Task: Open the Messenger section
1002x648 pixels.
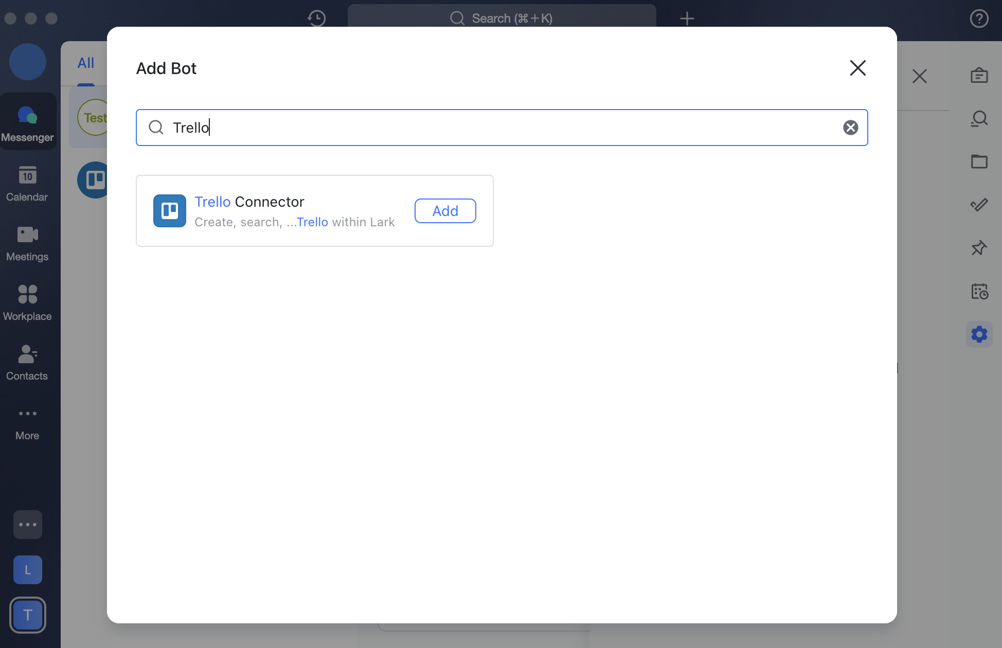Action: point(27,121)
